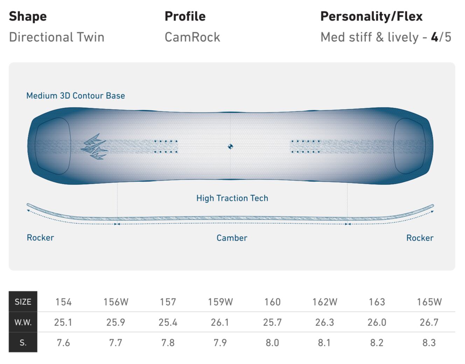465x364 pixels.
Task: Click the binding inserts on the board's right half
Action: tap(306, 147)
